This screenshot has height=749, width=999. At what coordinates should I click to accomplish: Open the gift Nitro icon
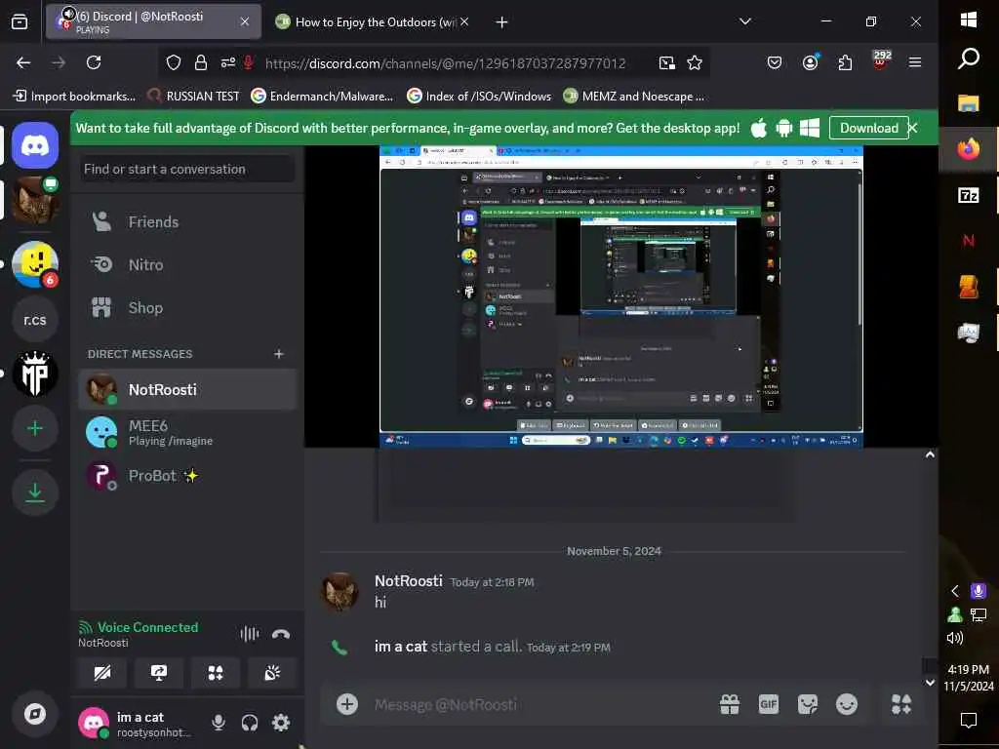730,704
